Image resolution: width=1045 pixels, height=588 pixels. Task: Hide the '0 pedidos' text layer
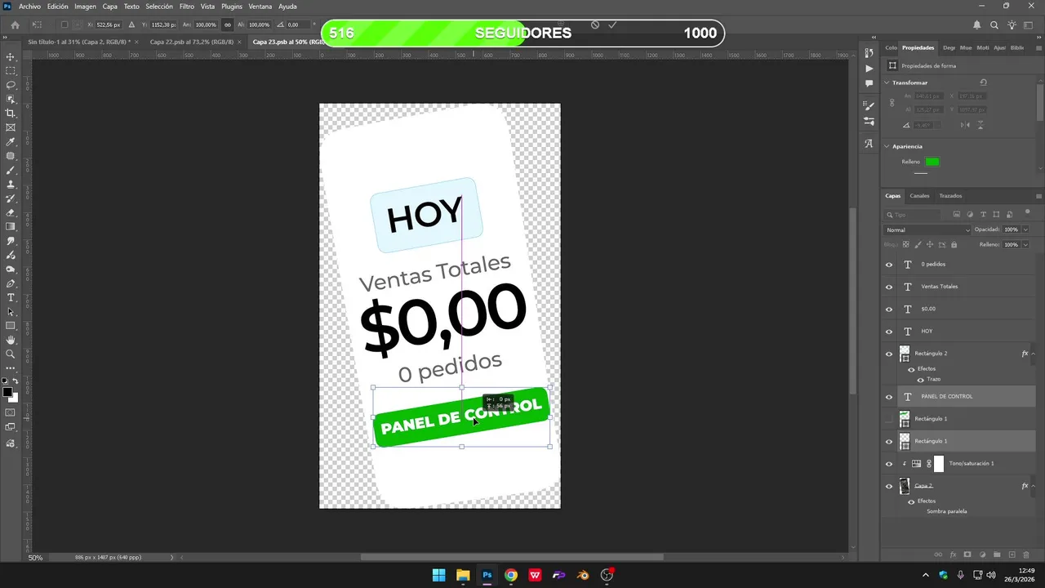pyautogui.click(x=889, y=265)
